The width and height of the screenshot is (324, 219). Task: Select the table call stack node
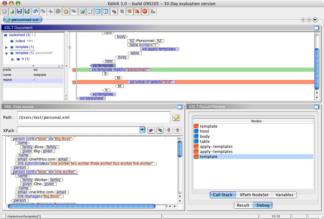[x=205, y=141]
